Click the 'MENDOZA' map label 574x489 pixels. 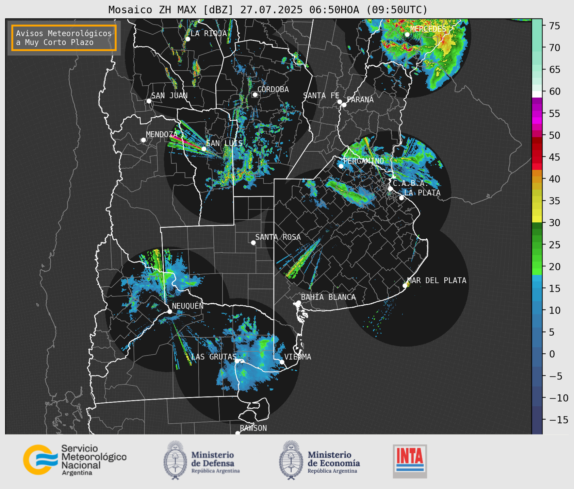click(162, 134)
